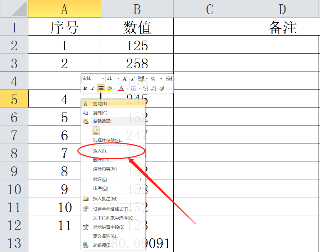This screenshot has width=320, height=252.
Task: Choose 超链接(I) menu entry
Action: 113,245
